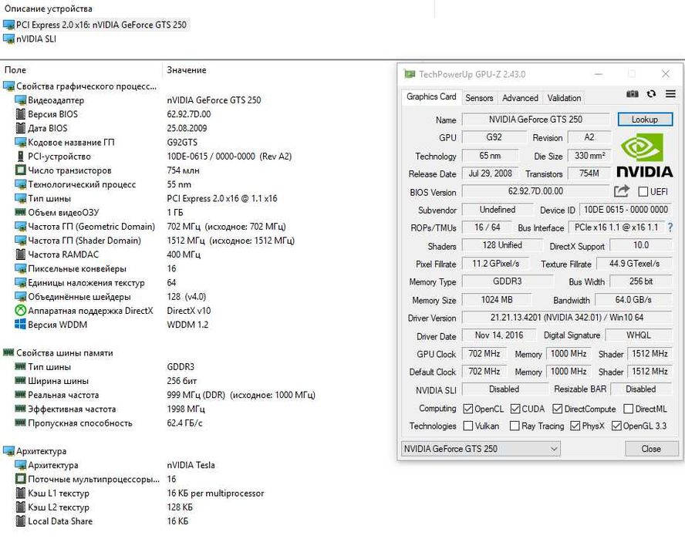Toggle the UEFI checkbox

[643, 192]
